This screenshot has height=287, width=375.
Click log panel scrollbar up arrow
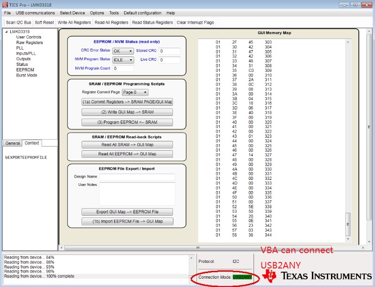191,258
